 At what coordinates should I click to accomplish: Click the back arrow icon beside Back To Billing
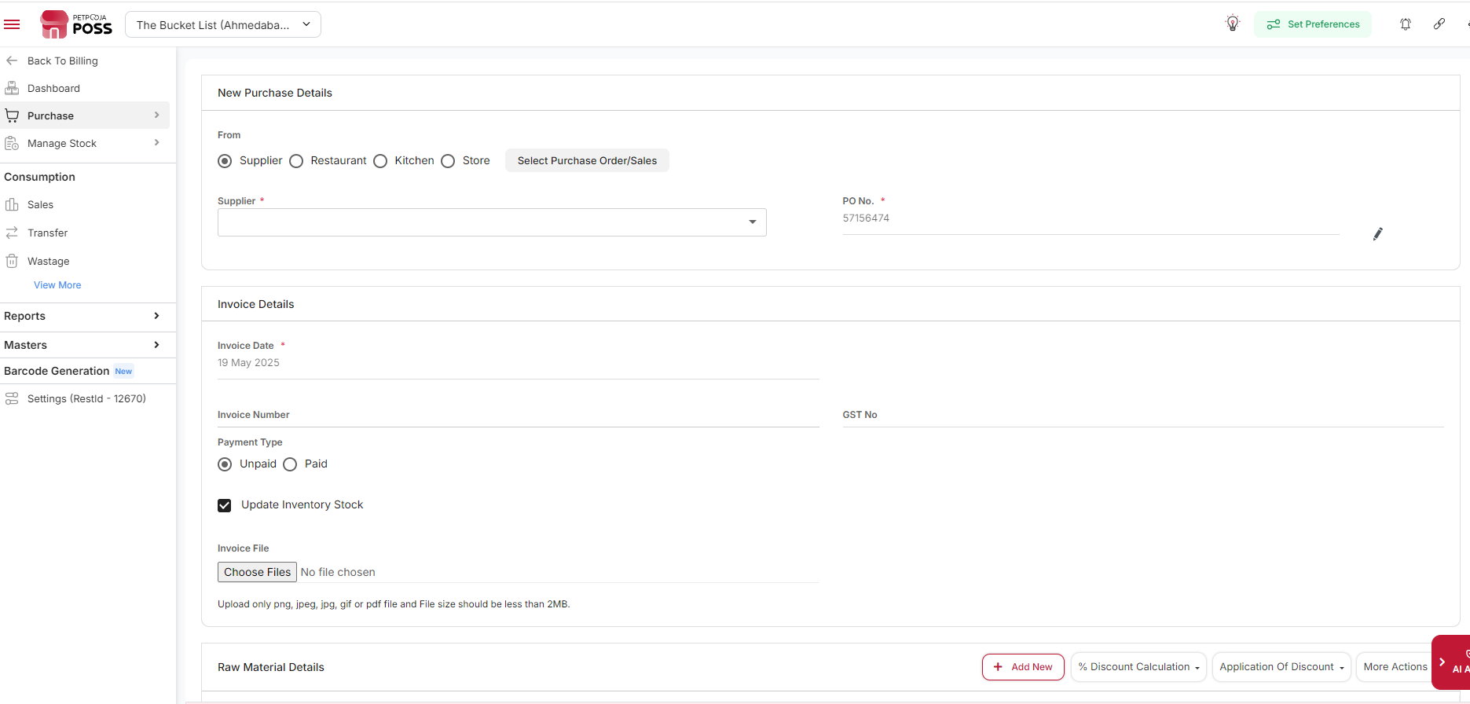click(x=12, y=60)
